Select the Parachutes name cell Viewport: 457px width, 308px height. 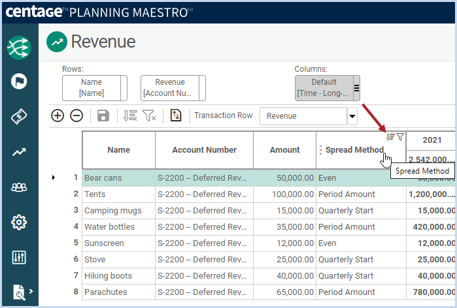pyautogui.click(x=118, y=292)
